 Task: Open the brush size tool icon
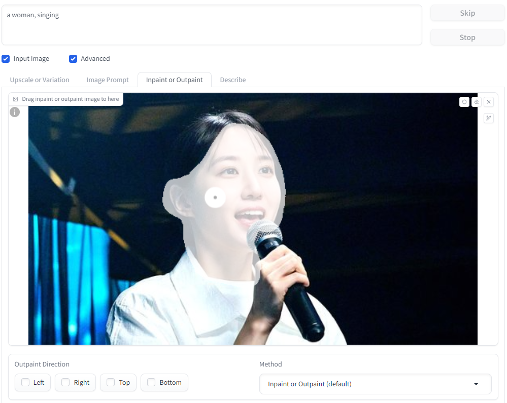(x=489, y=118)
